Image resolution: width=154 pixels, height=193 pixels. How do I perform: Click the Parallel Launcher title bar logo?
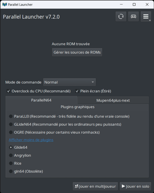click(4, 4)
